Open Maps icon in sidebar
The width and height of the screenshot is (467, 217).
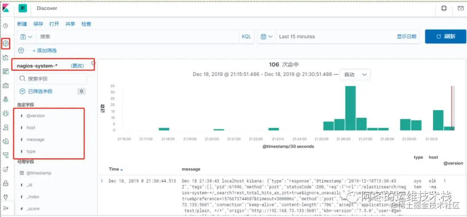[5, 99]
